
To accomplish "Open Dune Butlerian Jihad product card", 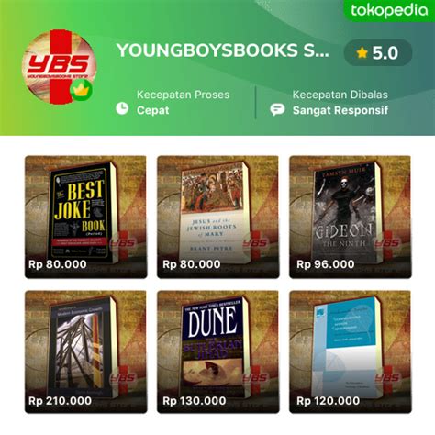I will (x=218, y=352).
